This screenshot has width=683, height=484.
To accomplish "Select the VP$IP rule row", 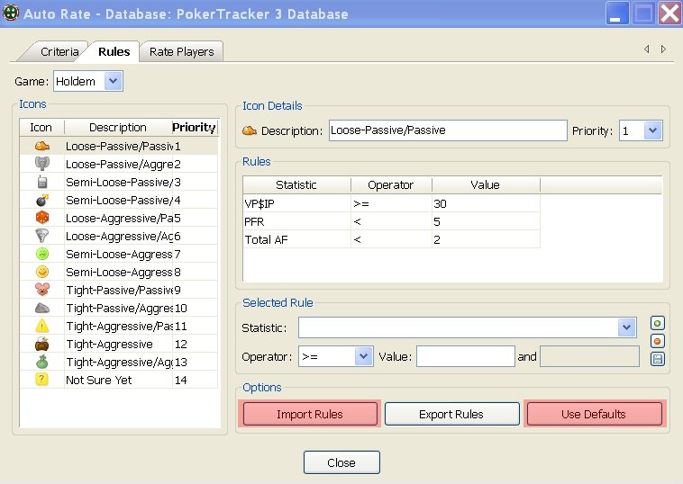I will click(x=391, y=203).
